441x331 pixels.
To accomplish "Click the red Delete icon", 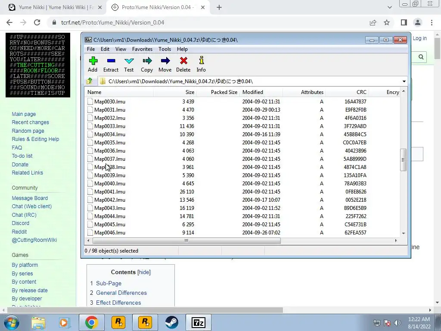I will coord(183,65).
